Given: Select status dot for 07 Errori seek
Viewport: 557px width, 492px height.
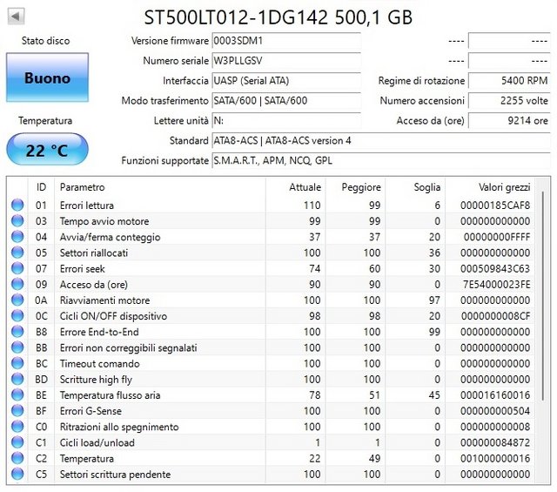Looking at the screenshot, I should (x=17, y=268).
